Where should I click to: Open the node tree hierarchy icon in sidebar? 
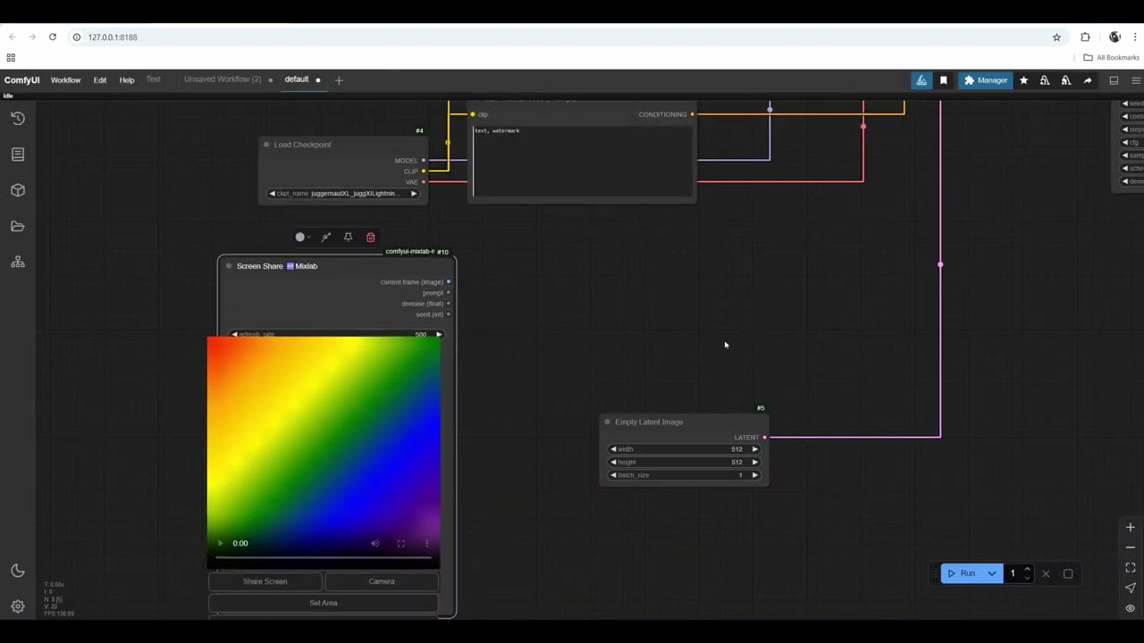point(18,262)
